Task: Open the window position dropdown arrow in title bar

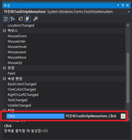Action: pos(118,5)
